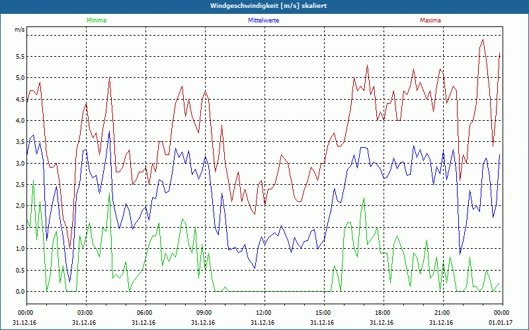Click the y-axis value '0,5'
529x330 pixels.
click(x=20, y=270)
